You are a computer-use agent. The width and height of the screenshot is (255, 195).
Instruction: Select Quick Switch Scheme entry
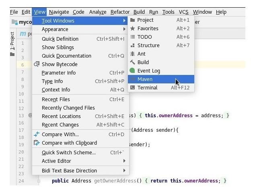[80, 152]
